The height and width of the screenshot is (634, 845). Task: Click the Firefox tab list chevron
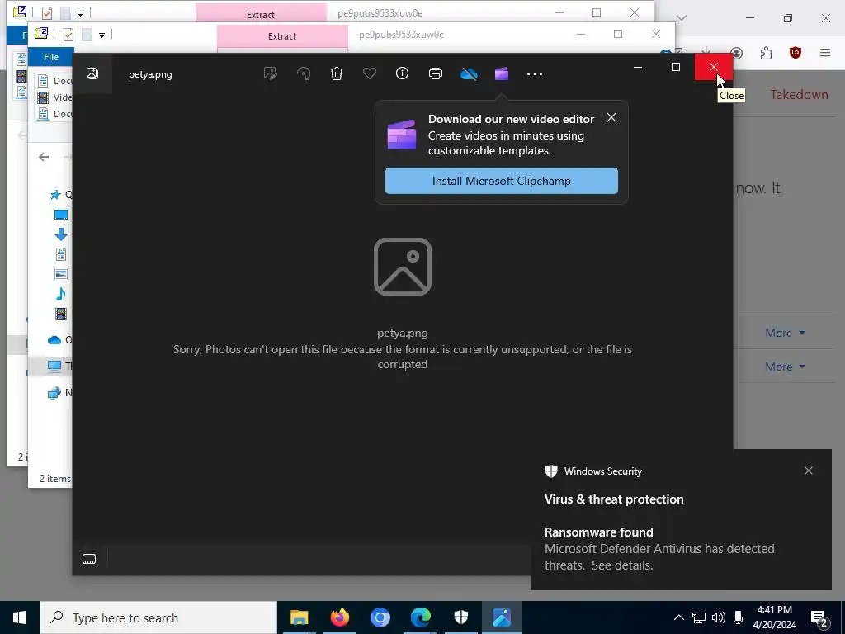[682, 18]
